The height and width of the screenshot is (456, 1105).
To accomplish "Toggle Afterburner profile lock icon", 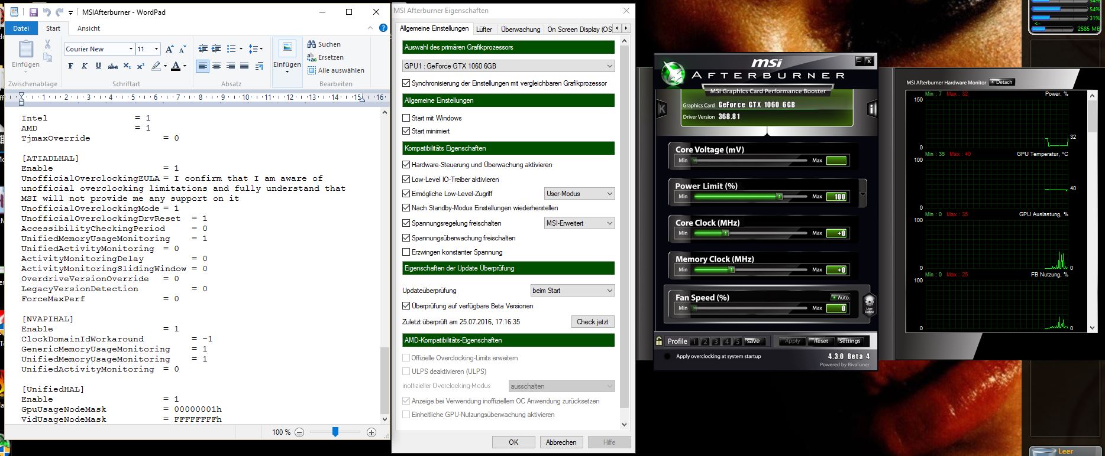I will [659, 341].
